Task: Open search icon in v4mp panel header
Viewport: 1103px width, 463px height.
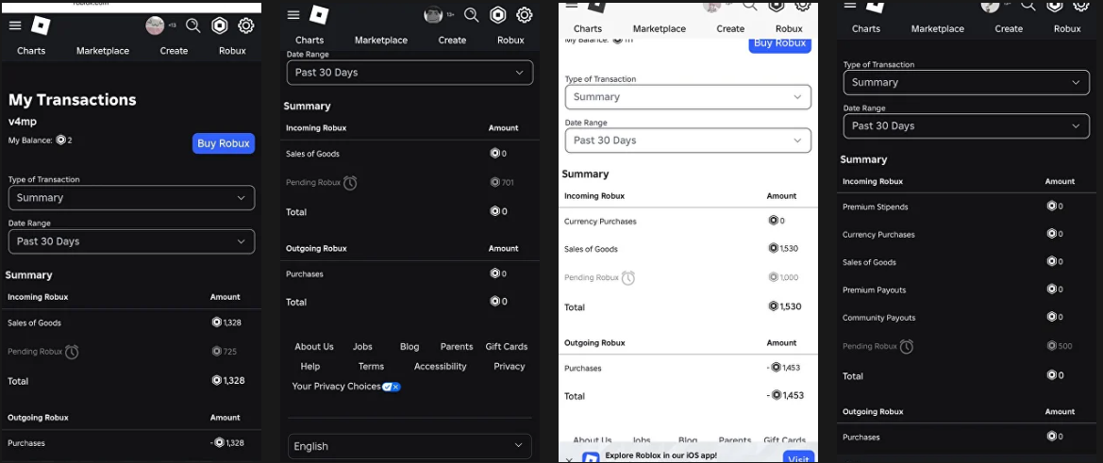Action: tap(192, 26)
